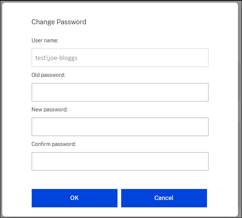Place cursor in the box under Confirm password
Image resolution: width=242 pixels, height=218 pixels.
point(120,161)
